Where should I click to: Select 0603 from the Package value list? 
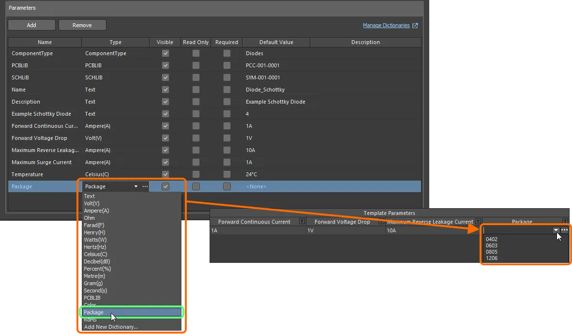click(x=492, y=245)
